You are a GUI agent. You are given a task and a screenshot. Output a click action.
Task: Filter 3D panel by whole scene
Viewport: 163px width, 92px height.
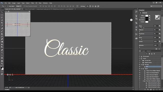click(x=147, y=54)
